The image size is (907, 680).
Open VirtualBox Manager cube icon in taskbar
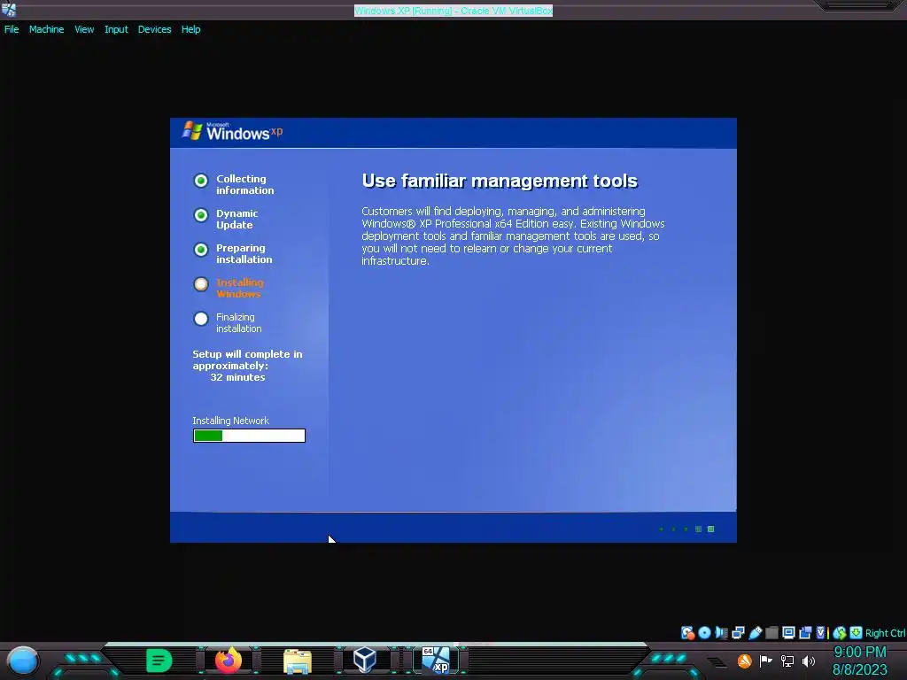365,660
